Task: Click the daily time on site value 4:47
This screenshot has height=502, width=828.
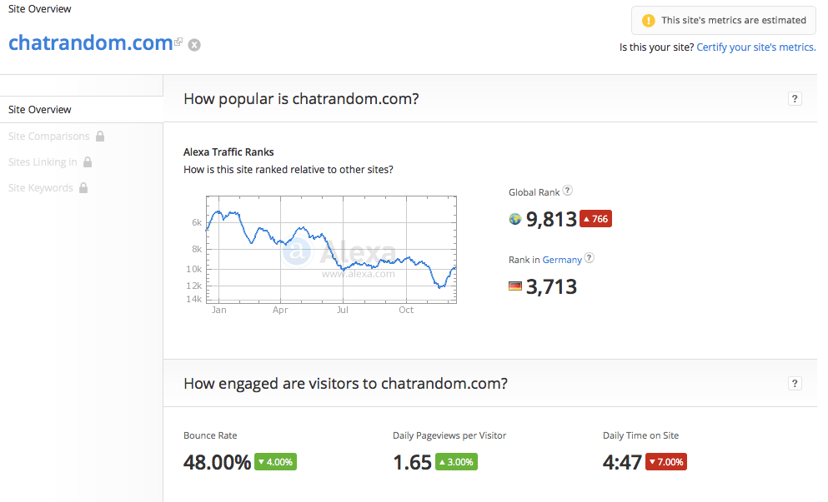Action: [622, 462]
